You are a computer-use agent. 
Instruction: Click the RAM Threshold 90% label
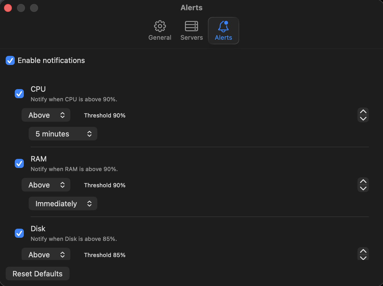point(105,185)
